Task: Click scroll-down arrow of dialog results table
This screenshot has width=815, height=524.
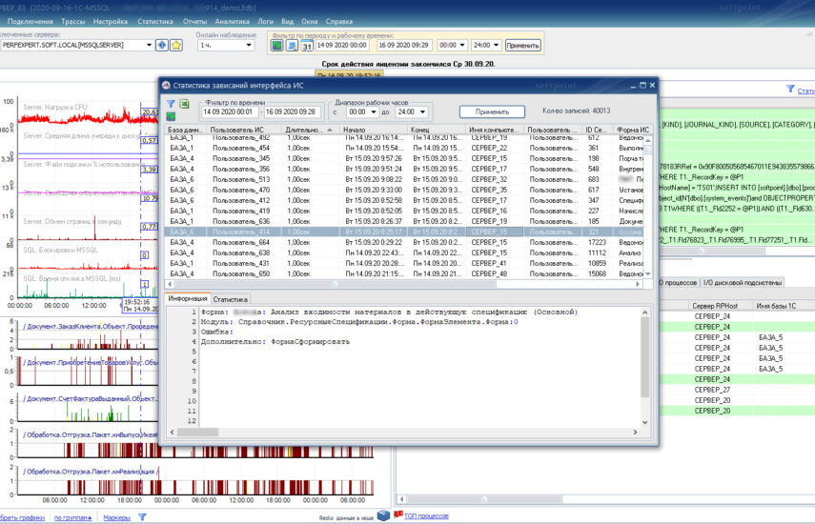Action: 648,273
